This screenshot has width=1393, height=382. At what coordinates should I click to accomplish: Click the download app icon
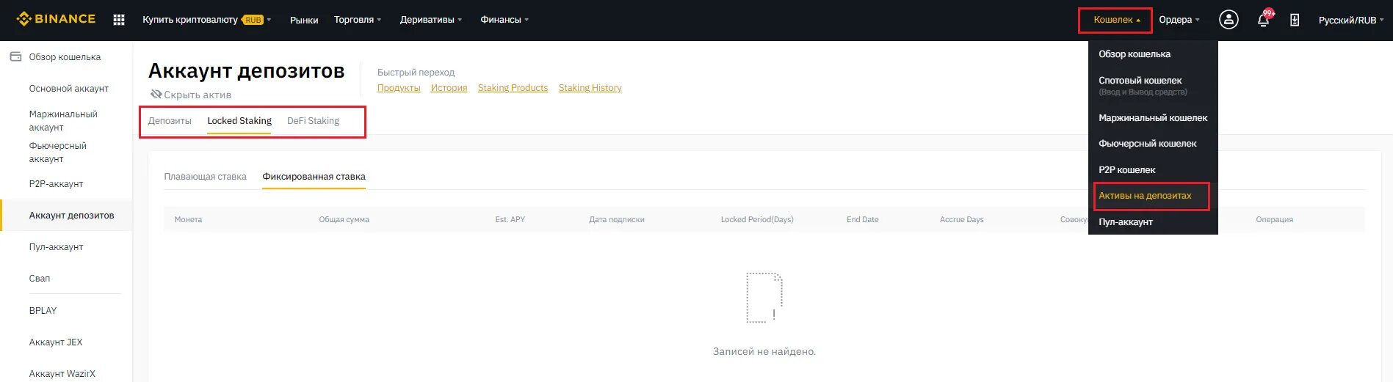click(1295, 20)
